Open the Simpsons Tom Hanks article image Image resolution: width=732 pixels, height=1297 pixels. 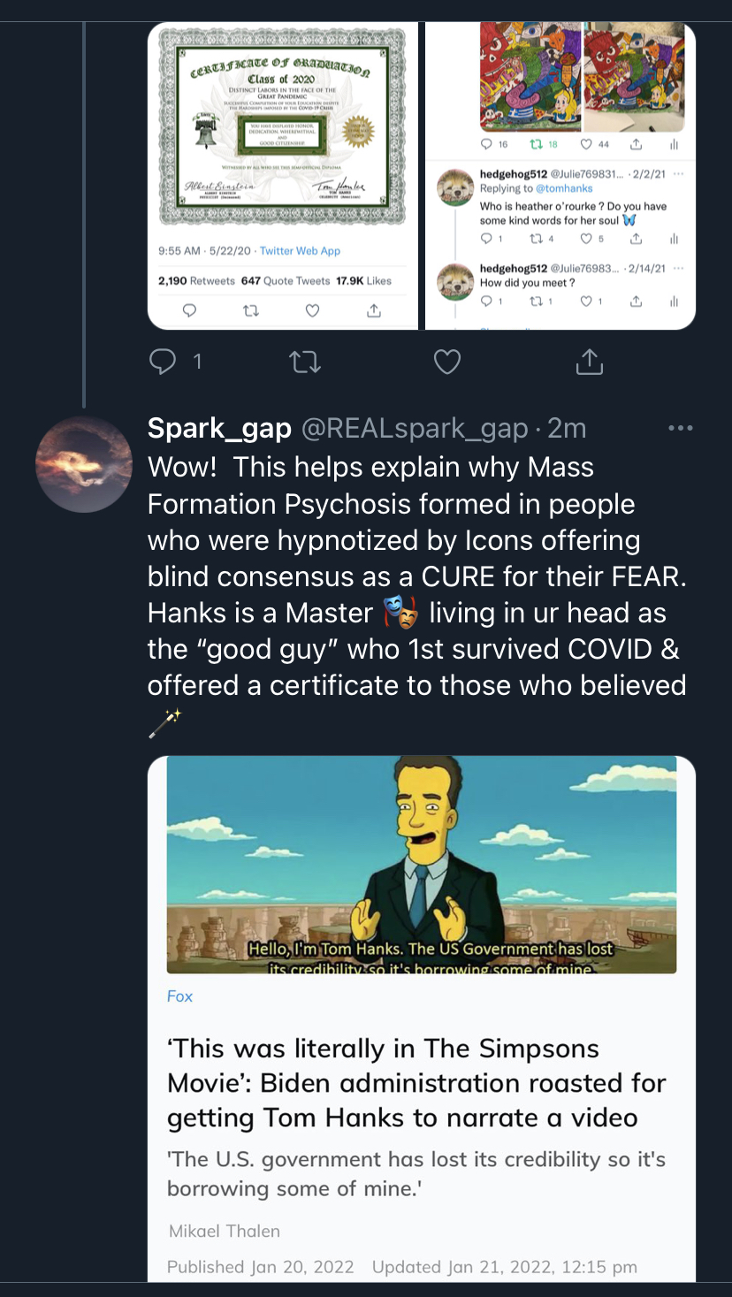click(422, 865)
